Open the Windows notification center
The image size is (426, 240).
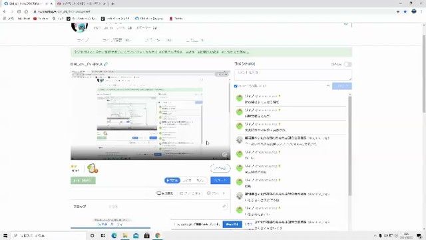[x=419, y=235]
